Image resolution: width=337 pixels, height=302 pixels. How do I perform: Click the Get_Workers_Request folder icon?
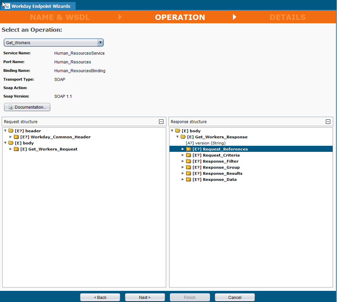click(16, 149)
